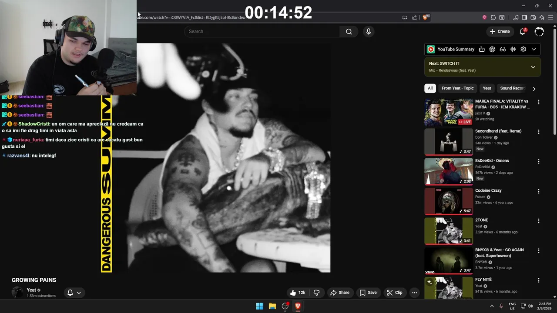Open File Explorer from the taskbar
Image resolution: width=557 pixels, height=313 pixels.
pyautogui.click(x=272, y=306)
